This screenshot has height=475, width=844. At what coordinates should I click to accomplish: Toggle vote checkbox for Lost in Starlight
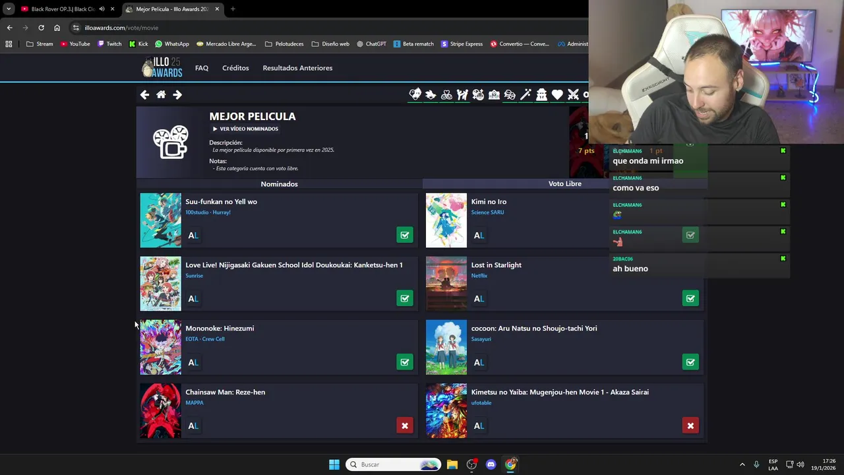(690, 298)
